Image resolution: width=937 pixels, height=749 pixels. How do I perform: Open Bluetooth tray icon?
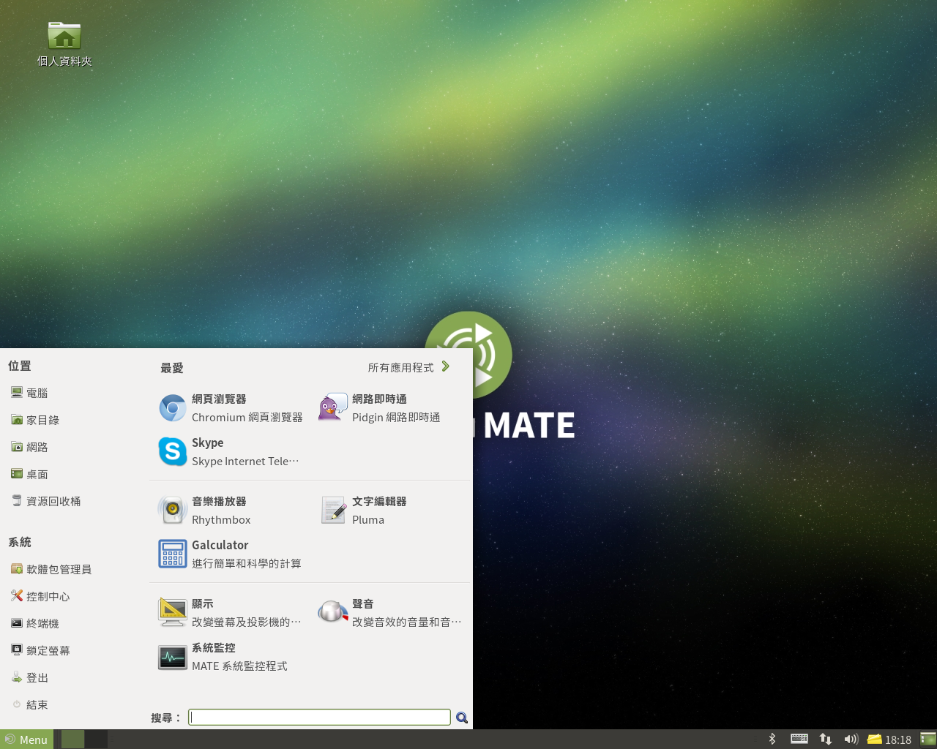click(x=772, y=739)
